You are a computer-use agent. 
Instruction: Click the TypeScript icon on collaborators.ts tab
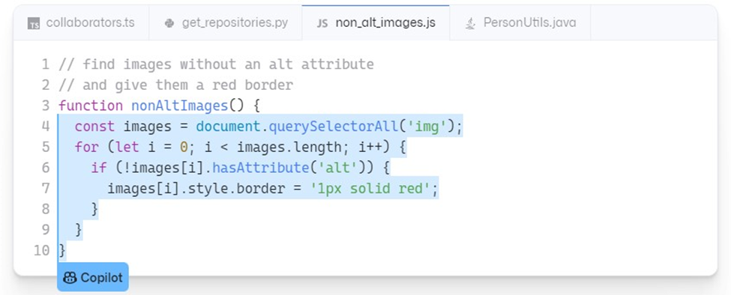34,23
